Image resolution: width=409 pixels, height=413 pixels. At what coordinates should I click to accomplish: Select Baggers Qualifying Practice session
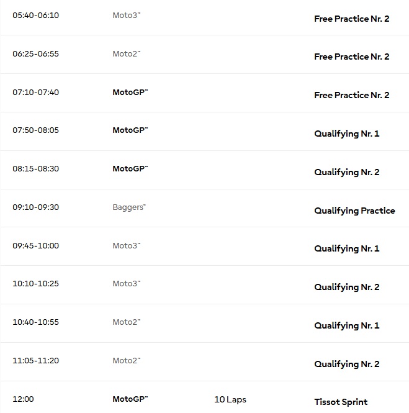[x=354, y=211]
